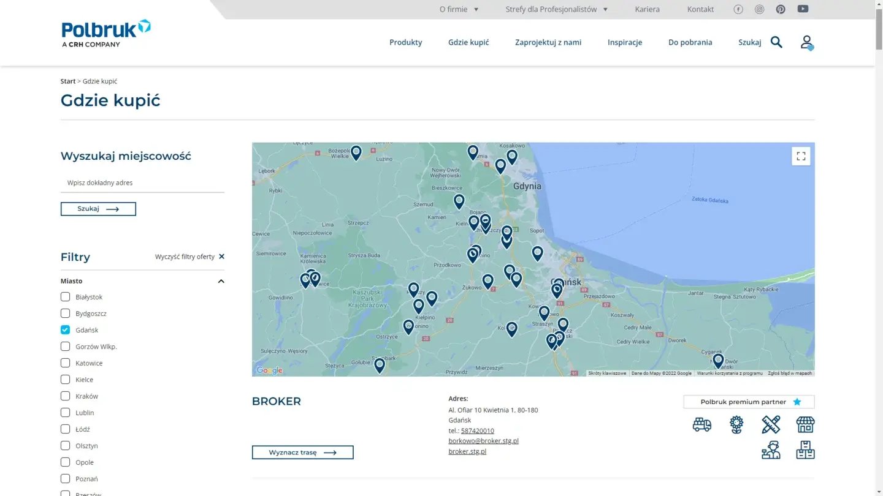Viewport: 883px width, 496px height.
Task: Open the Kariera top link
Action: (648, 9)
